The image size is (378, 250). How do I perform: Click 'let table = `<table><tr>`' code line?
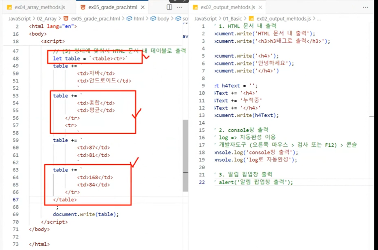(x=90, y=58)
